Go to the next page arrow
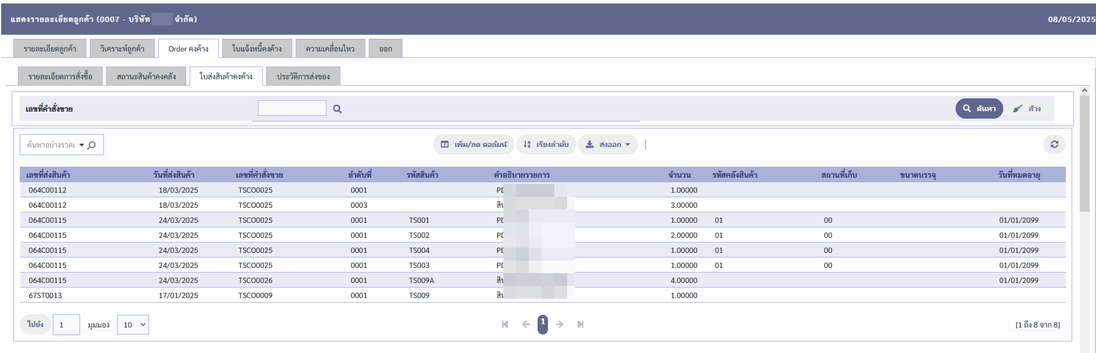This screenshot has width=1096, height=353. tap(560, 325)
